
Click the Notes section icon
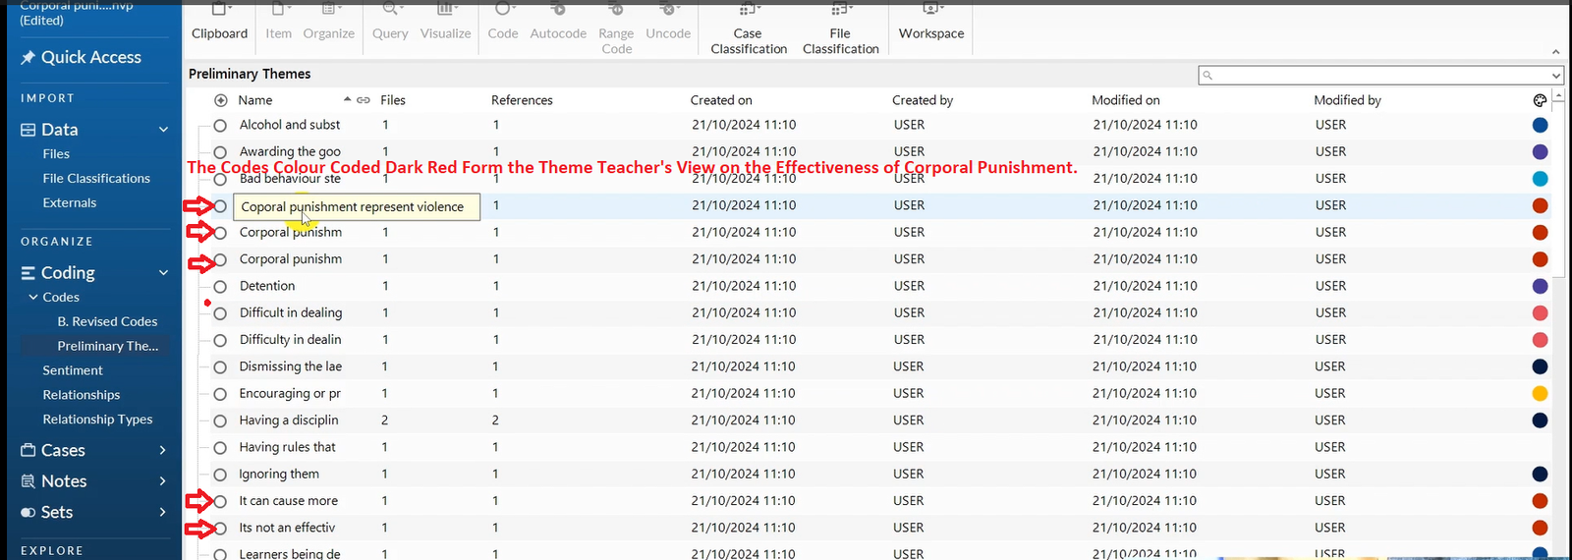pyautogui.click(x=28, y=481)
